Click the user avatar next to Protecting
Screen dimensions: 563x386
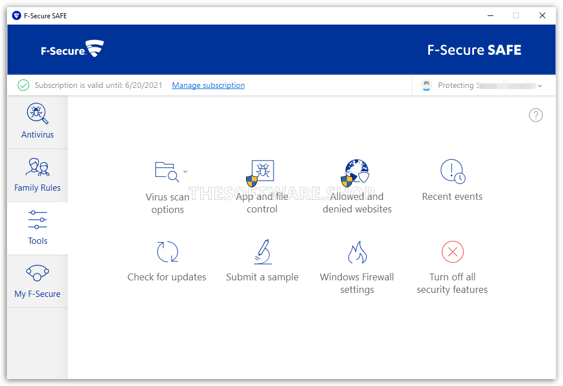(426, 85)
